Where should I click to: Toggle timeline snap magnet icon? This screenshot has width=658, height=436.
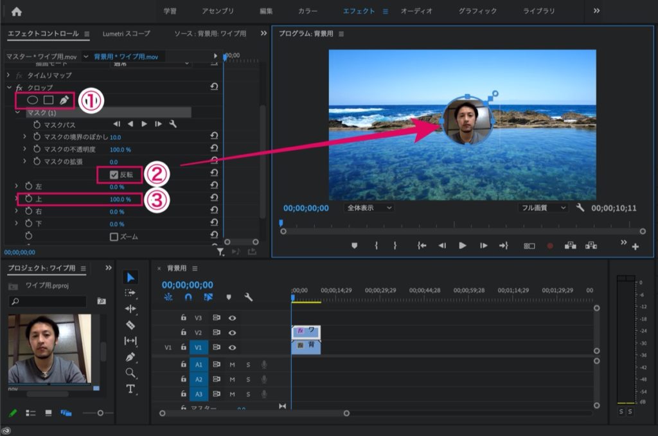188,297
